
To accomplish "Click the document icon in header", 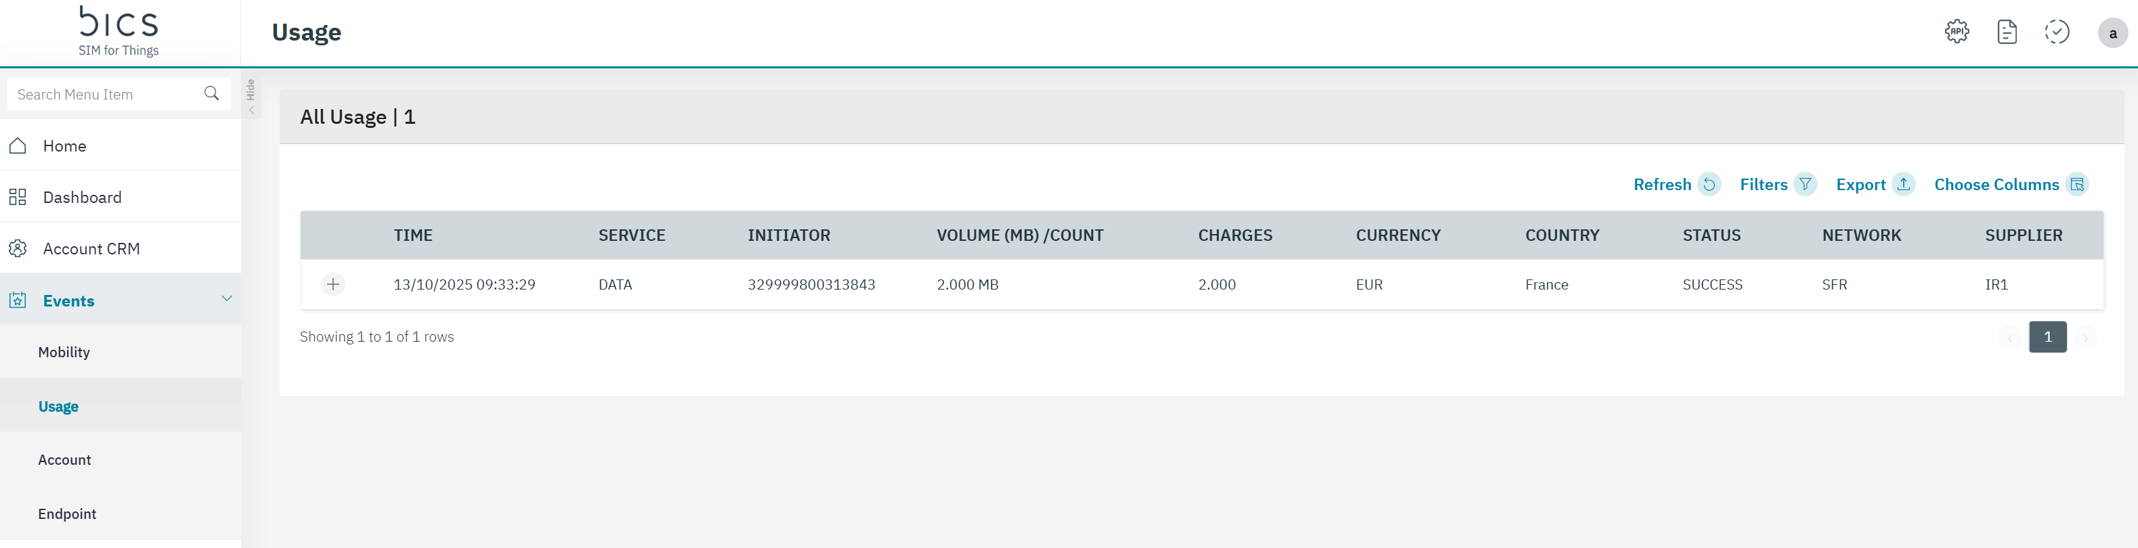I will [x=2006, y=32].
